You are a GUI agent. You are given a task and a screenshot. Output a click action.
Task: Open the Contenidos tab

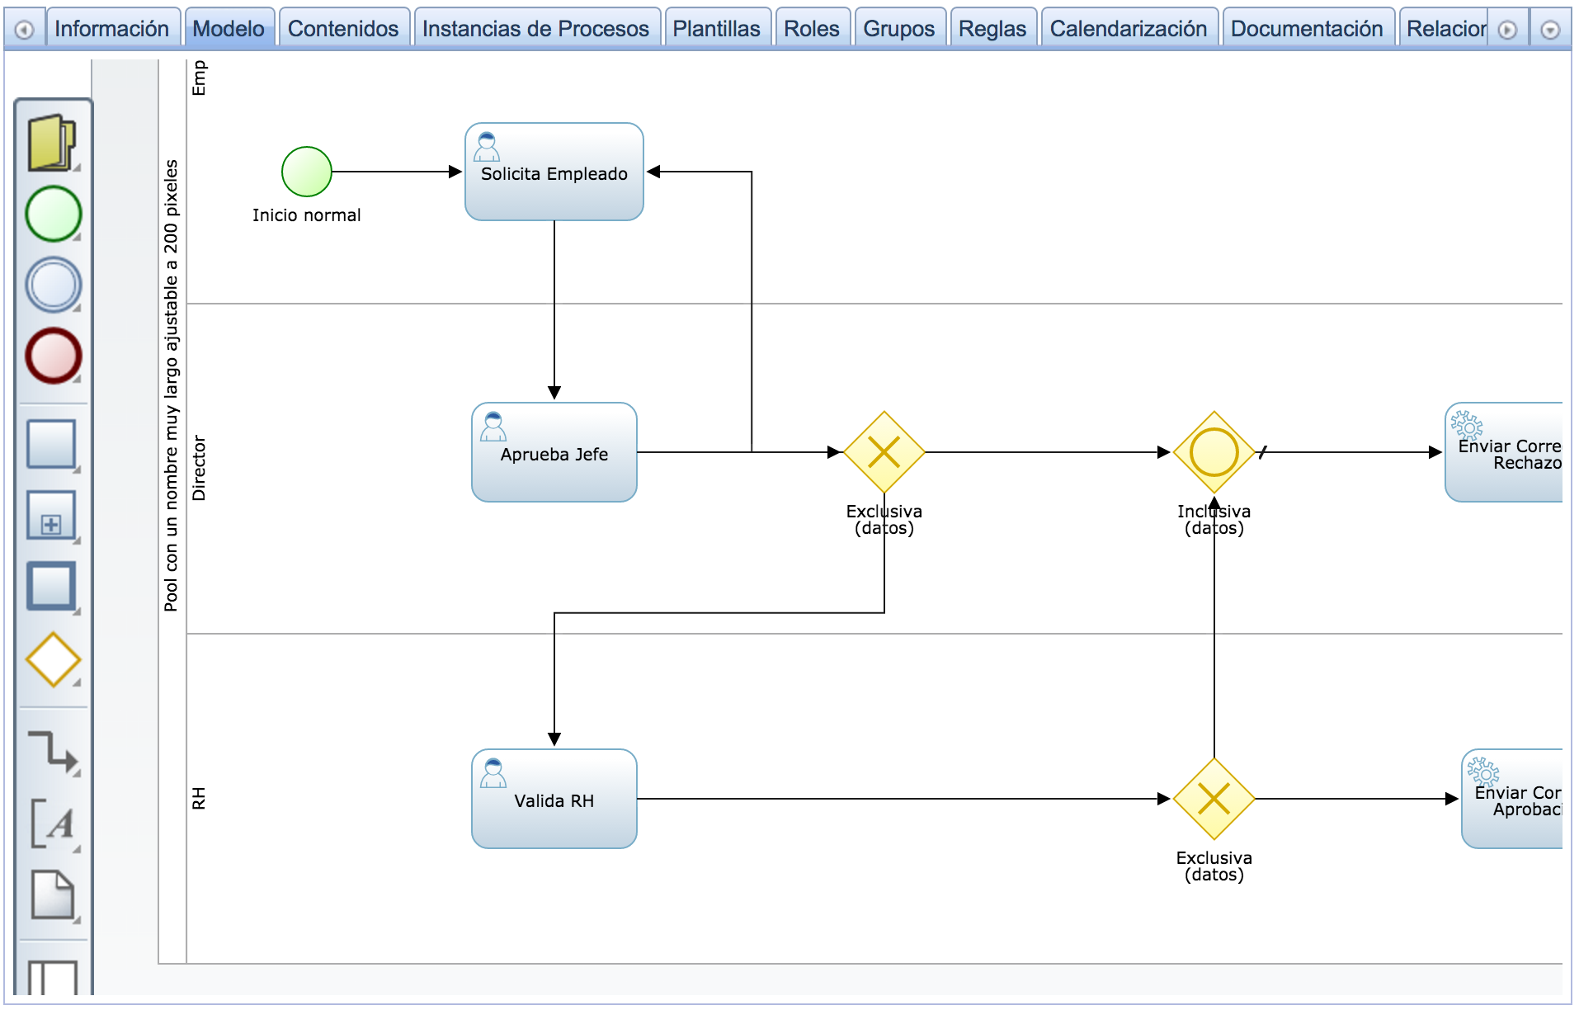pos(343,29)
